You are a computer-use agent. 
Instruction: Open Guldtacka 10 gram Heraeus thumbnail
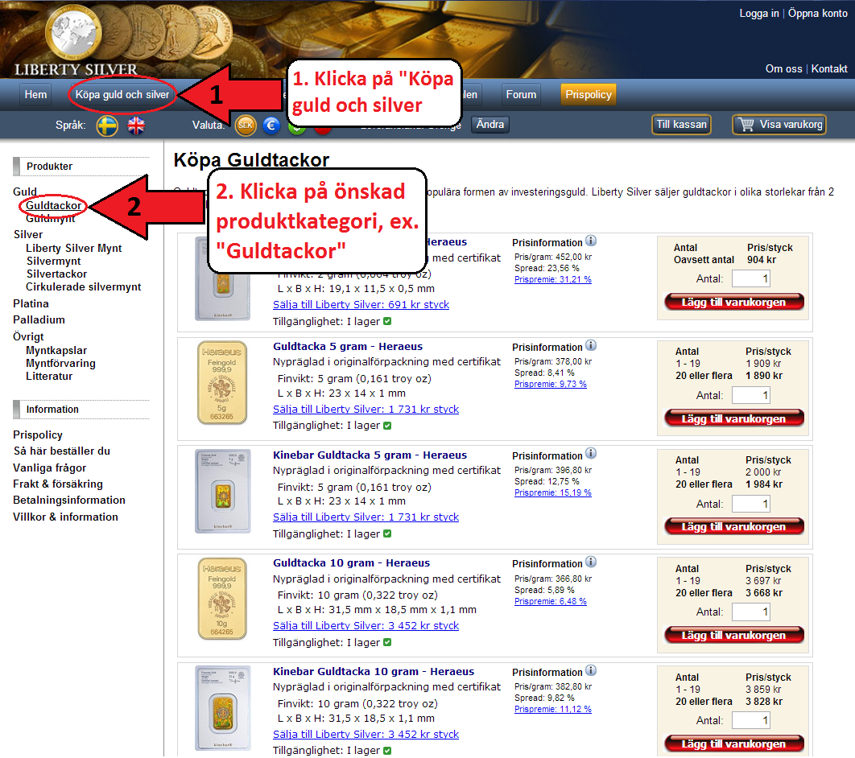(x=222, y=599)
